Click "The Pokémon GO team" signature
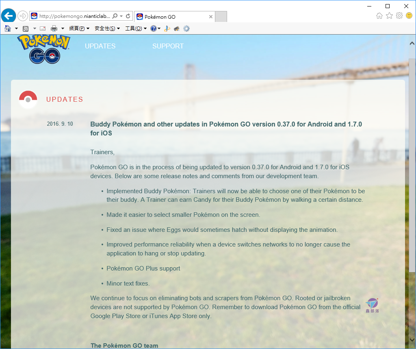Viewport: 416px width, 349px height. [x=124, y=346]
